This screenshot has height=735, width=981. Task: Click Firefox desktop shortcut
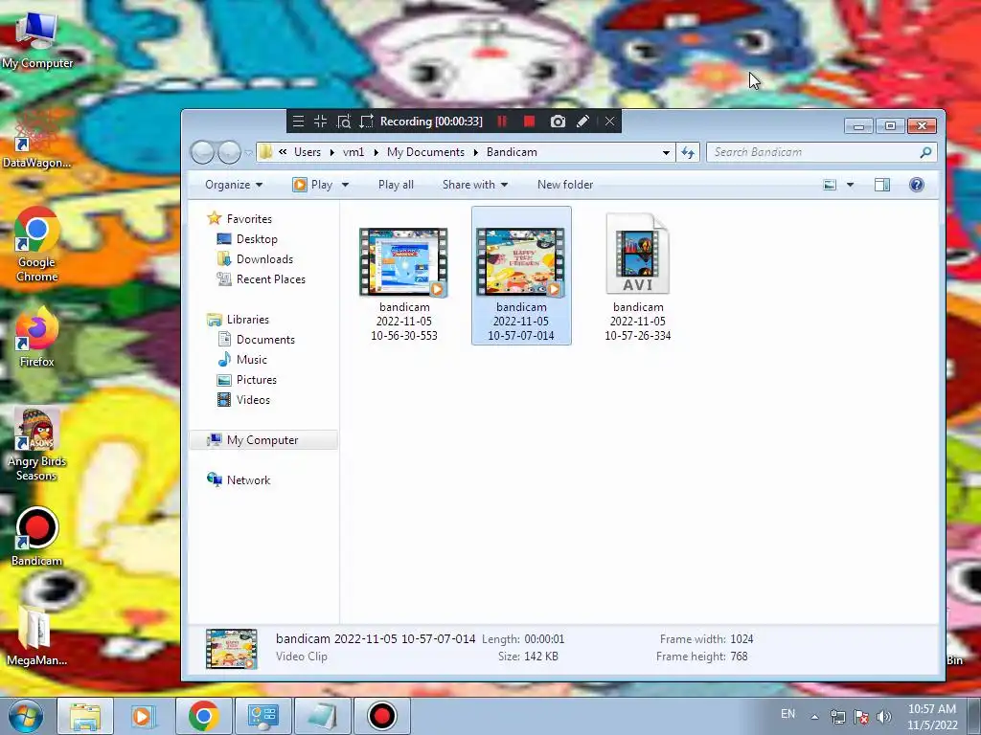point(37,338)
